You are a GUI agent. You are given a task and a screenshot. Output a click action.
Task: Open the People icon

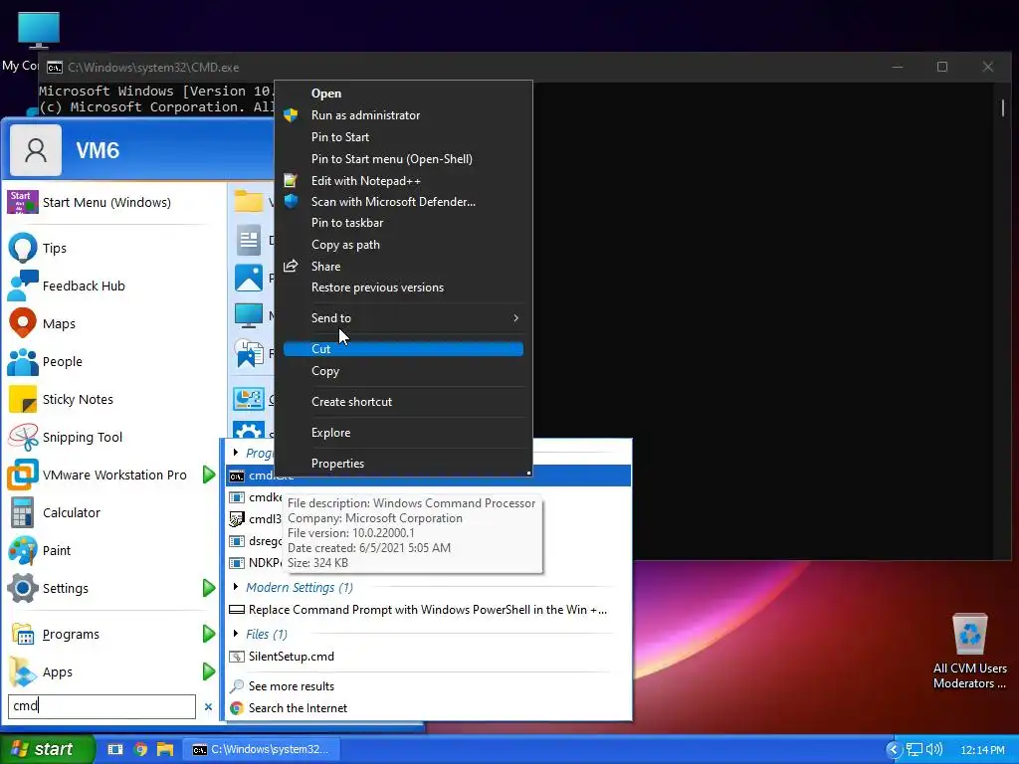coord(23,362)
